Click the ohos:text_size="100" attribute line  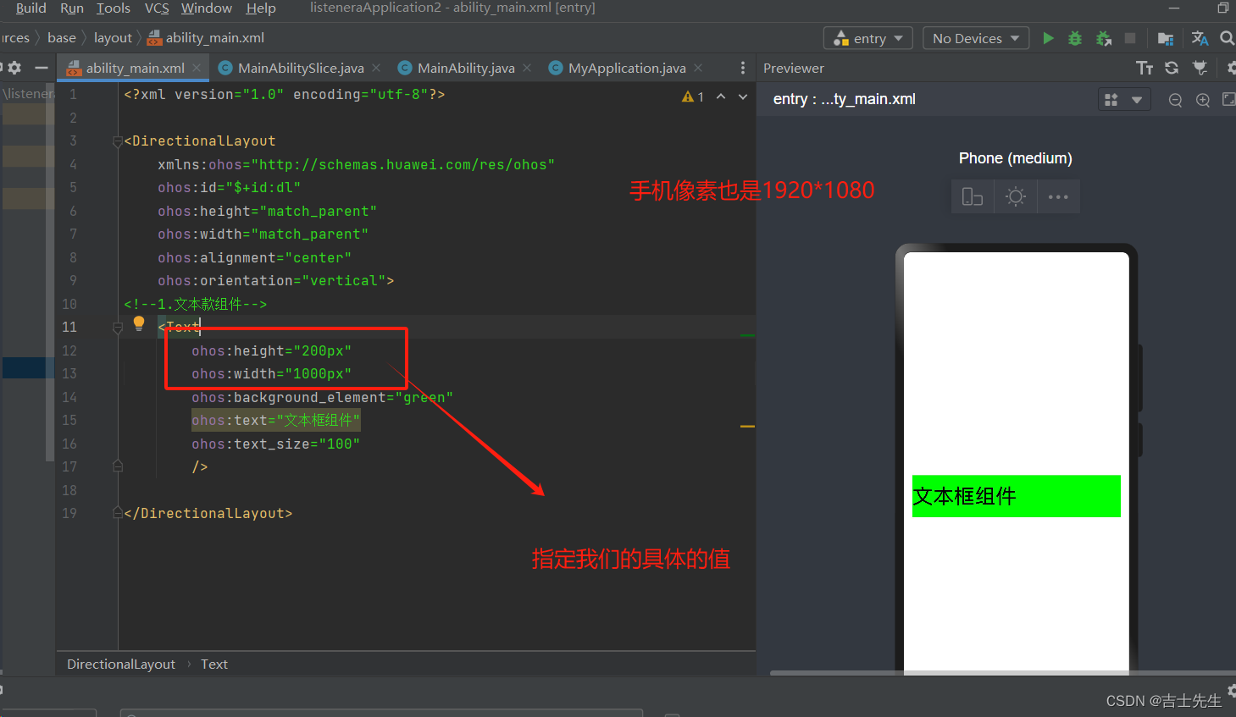point(275,444)
